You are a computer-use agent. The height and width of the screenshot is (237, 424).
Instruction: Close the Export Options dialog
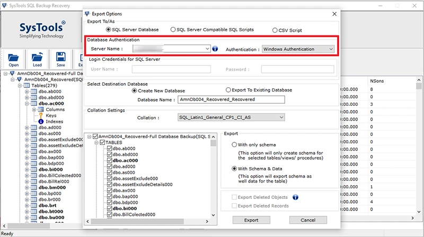pos(334,14)
